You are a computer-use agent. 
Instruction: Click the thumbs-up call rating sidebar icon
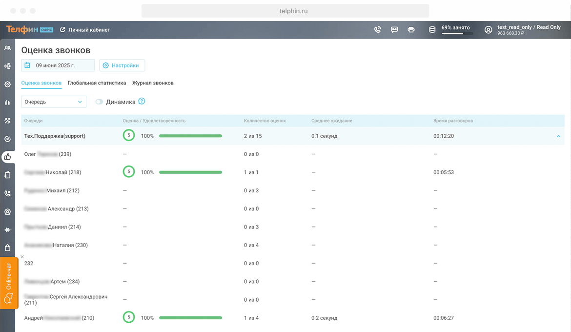[x=7, y=157]
